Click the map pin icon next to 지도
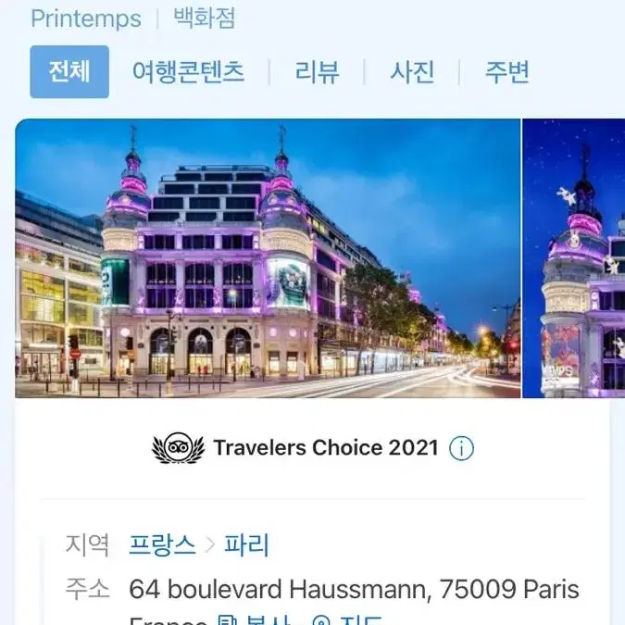The width and height of the screenshot is (625, 625). [x=321, y=621]
